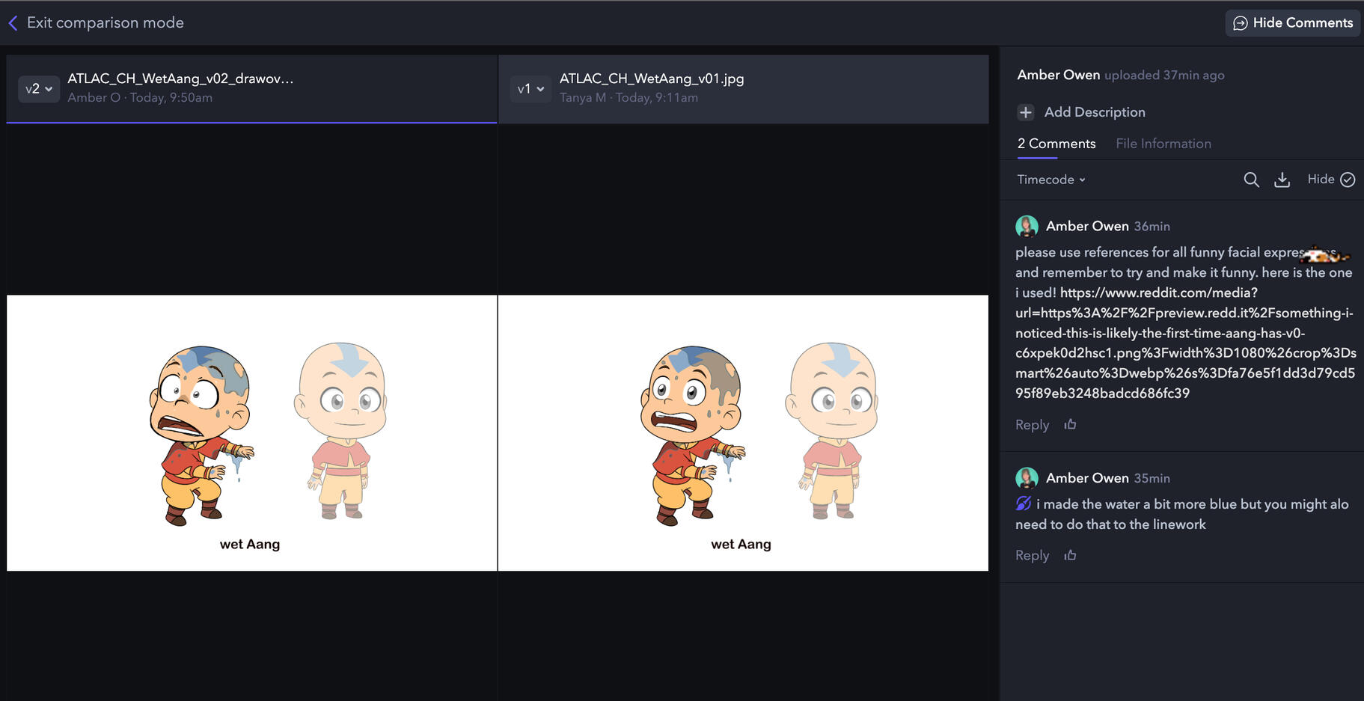1364x701 pixels.
Task: Click the drawing annotation icon in comment
Action: (1023, 504)
